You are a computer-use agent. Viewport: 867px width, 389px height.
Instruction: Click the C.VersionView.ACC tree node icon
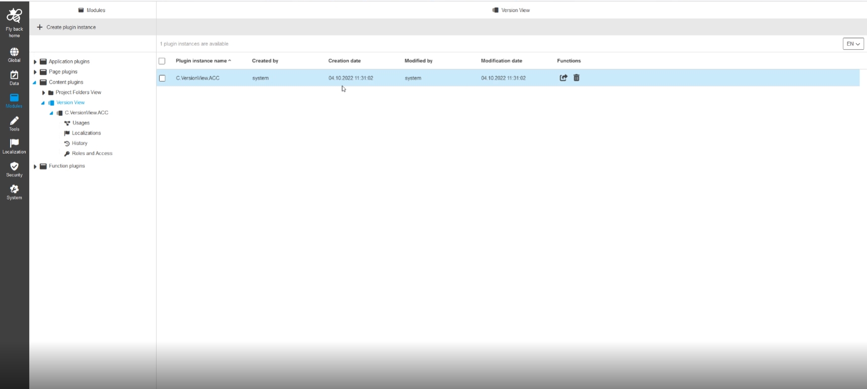point(59,113)
